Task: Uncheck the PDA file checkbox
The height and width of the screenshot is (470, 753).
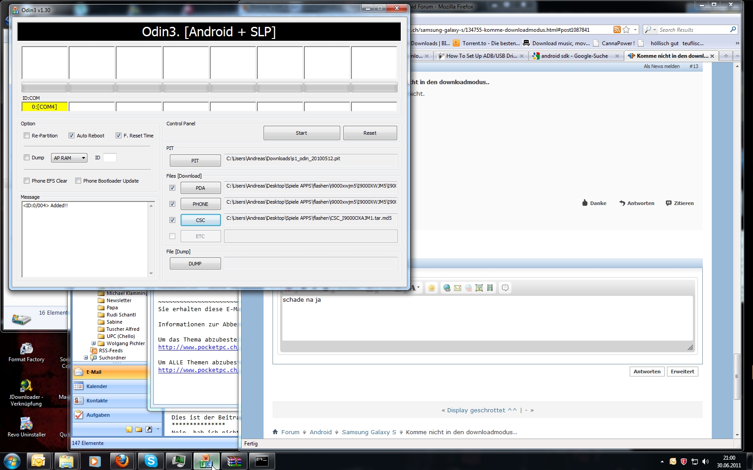Action: coord(172,188)
